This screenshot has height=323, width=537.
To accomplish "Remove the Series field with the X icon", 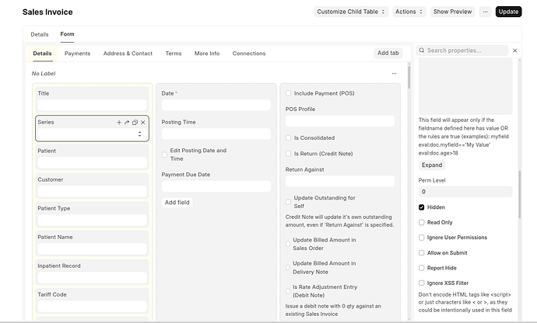I will 143,123.
